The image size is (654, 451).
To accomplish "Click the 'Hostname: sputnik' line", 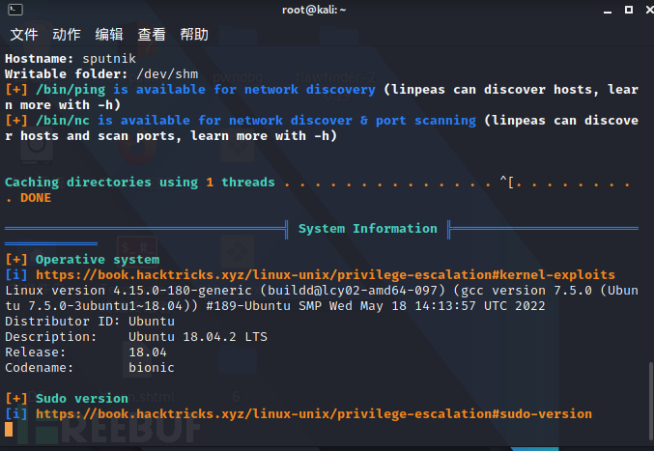I will tap(71, 58).
